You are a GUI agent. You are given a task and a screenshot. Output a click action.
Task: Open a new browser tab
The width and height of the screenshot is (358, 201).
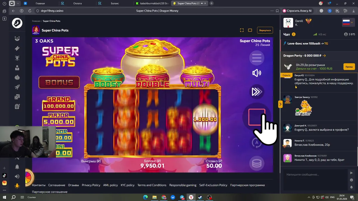click(211, 3)
